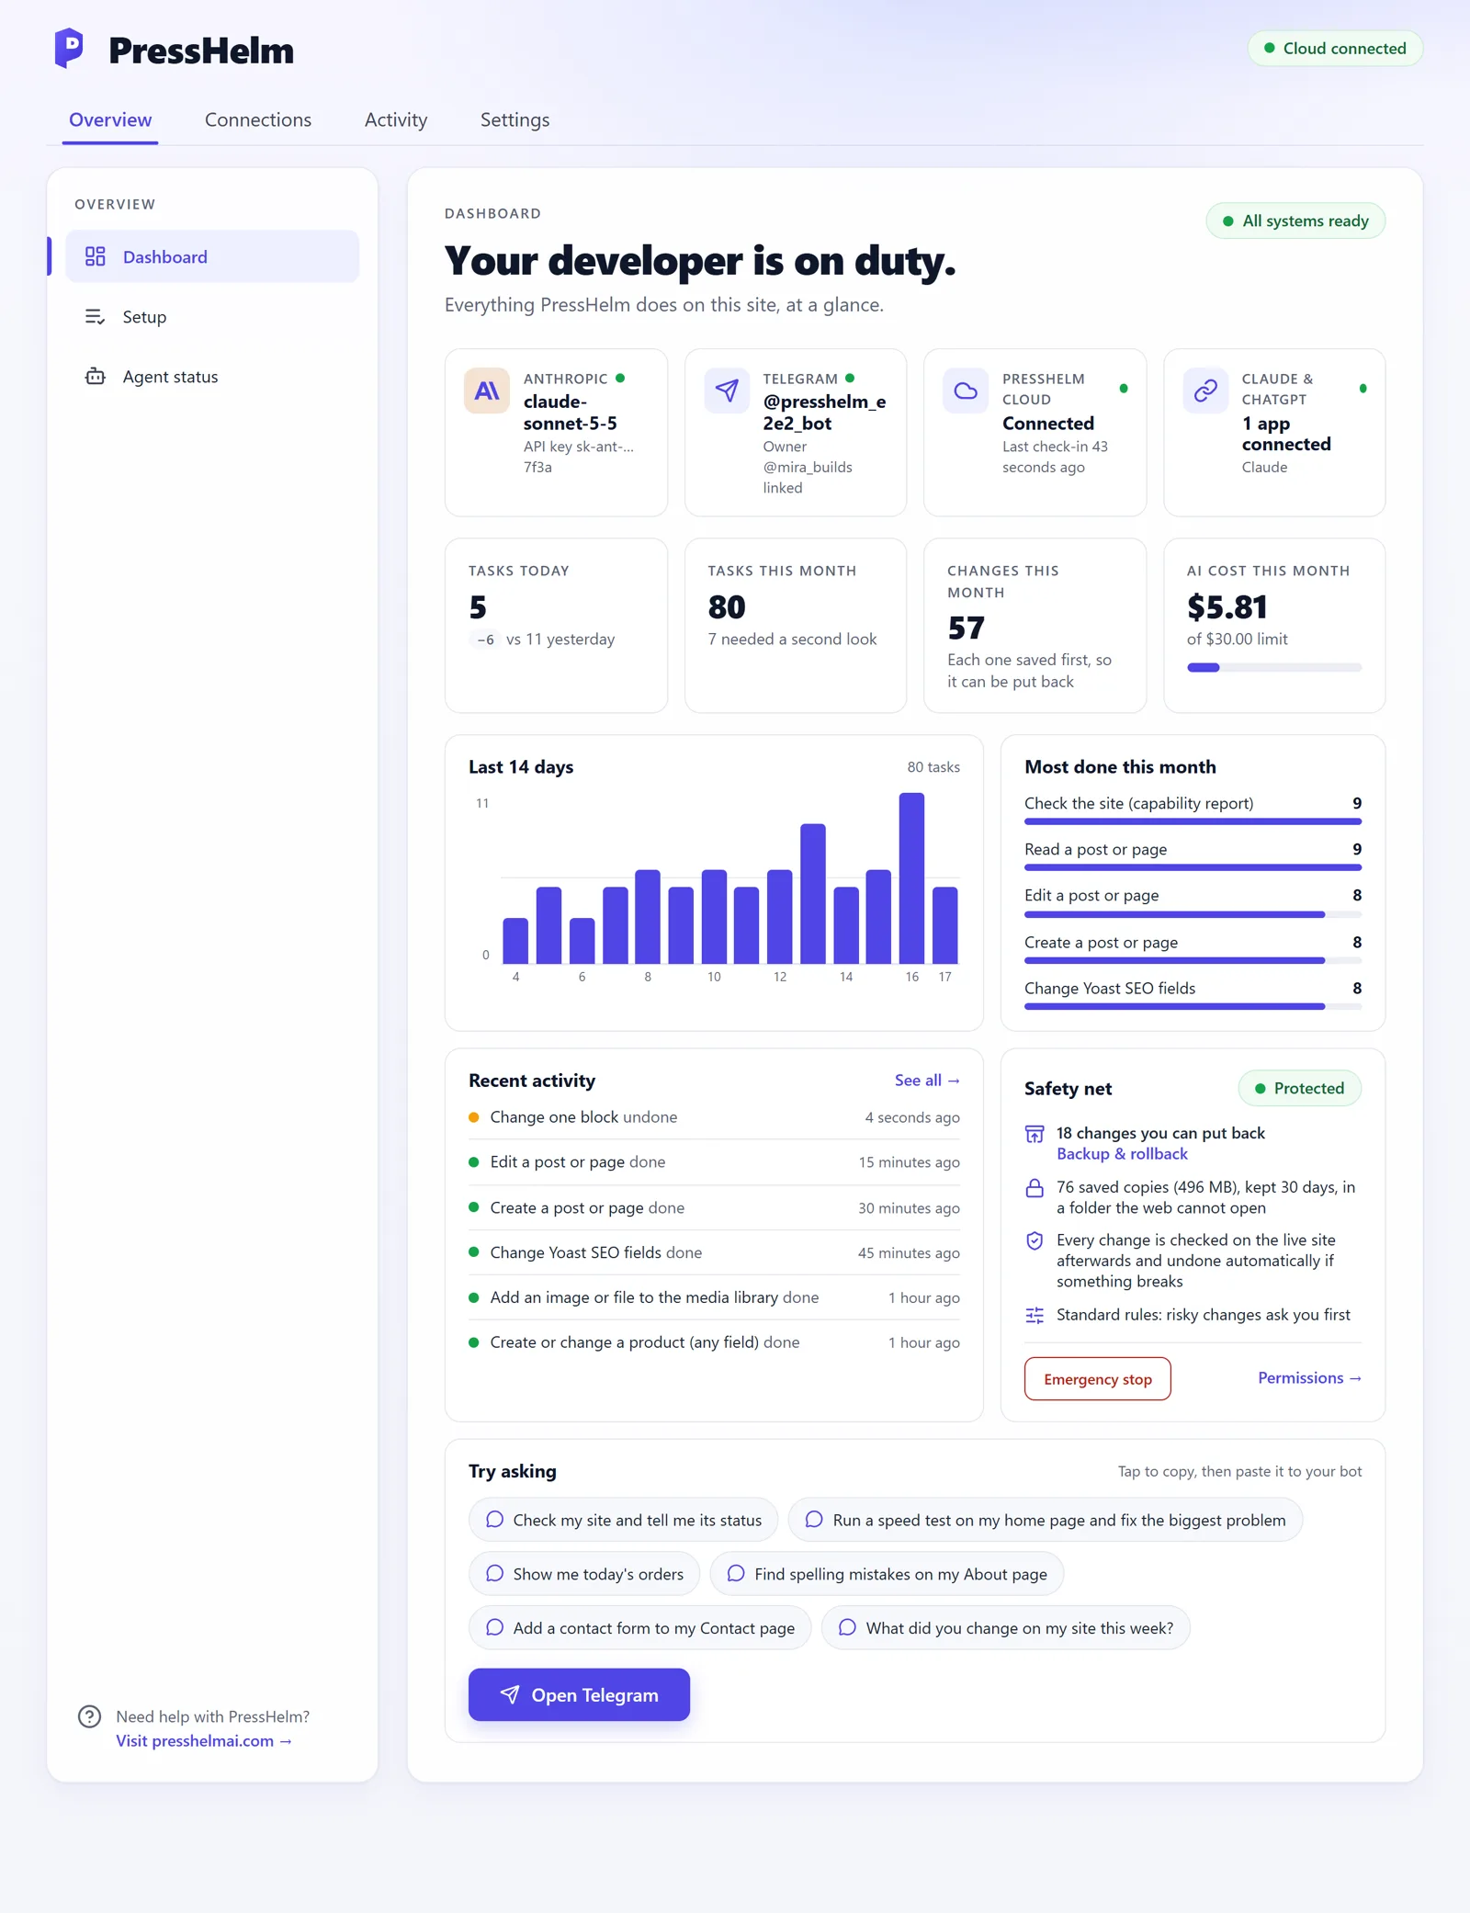Click the All systems ready badge
1470x1913 pixels.
click(x=1295, y=221)
